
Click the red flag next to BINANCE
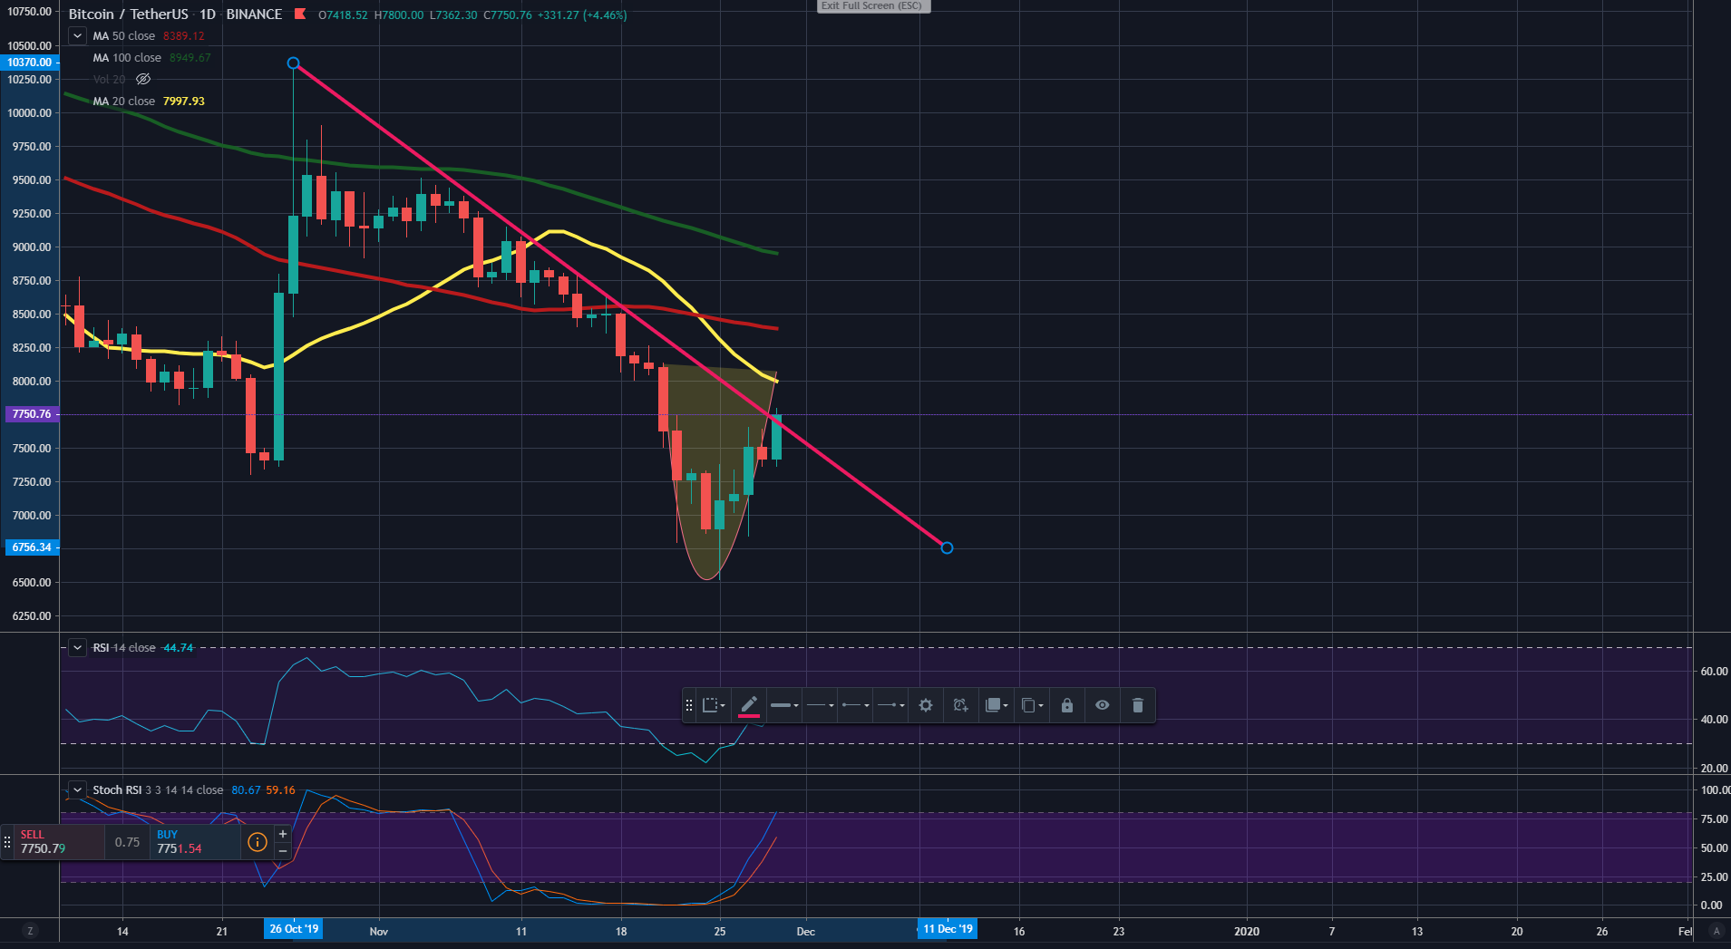(x=300, y=15)
